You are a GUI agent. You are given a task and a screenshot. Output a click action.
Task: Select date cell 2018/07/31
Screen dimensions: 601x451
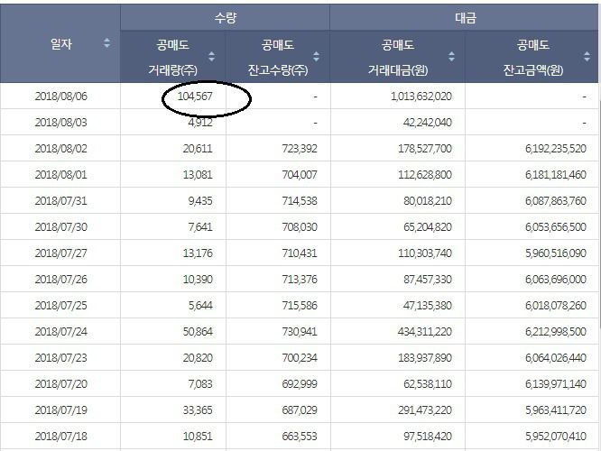click(x=61, y=201)
